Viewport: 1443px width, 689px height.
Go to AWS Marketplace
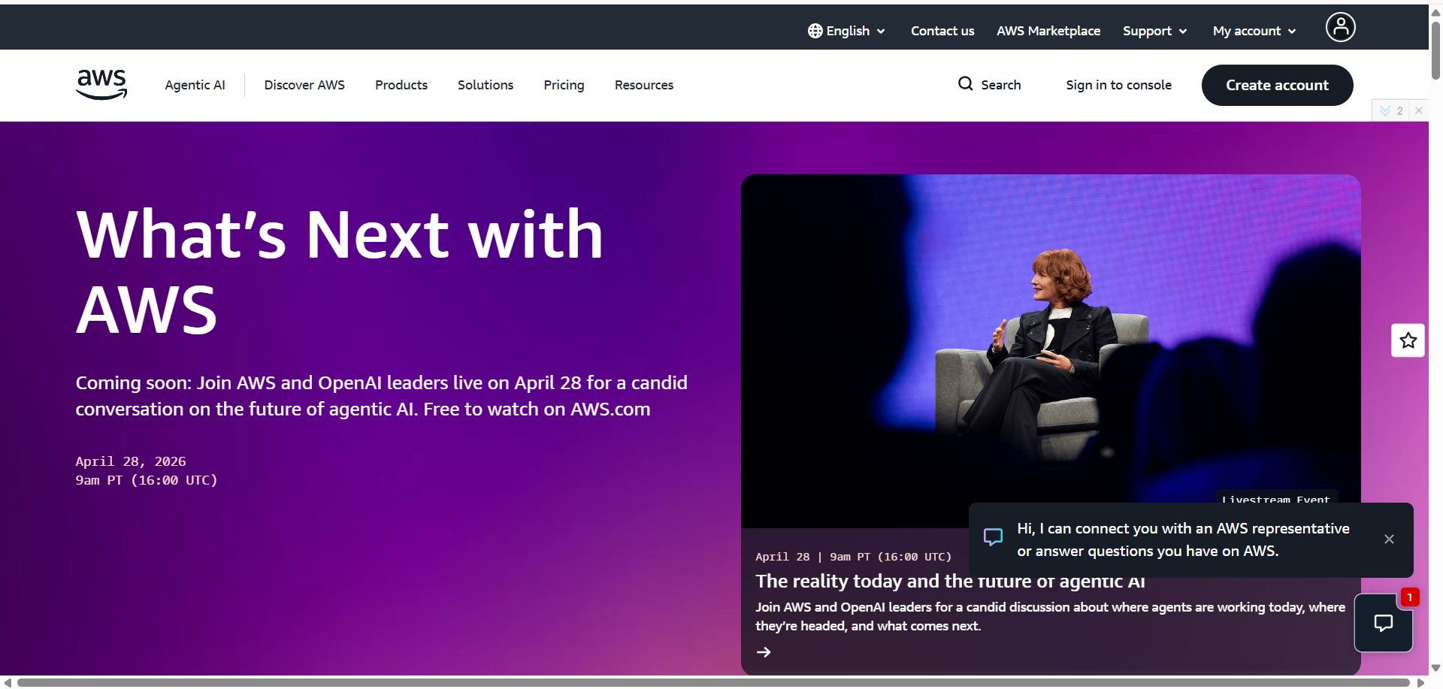click(x=1048, y=31)
